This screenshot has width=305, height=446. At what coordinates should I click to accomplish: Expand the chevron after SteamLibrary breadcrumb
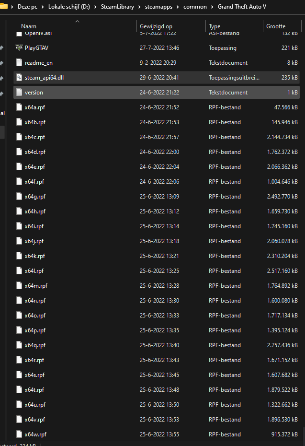click(139, 7)
